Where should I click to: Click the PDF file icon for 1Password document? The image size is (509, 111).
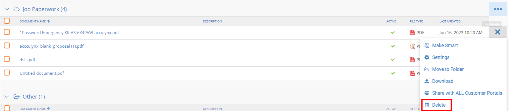[x=412, y=32]
